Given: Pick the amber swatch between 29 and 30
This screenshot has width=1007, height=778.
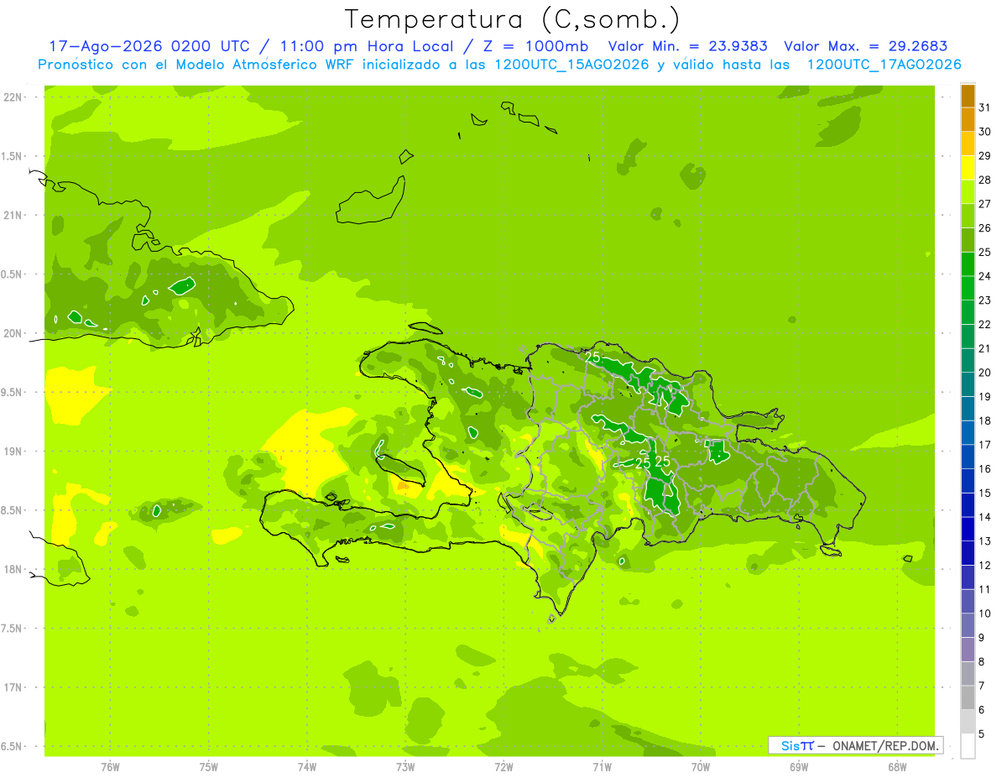Looking at the screenshot, I should click(x=968, y=144).
